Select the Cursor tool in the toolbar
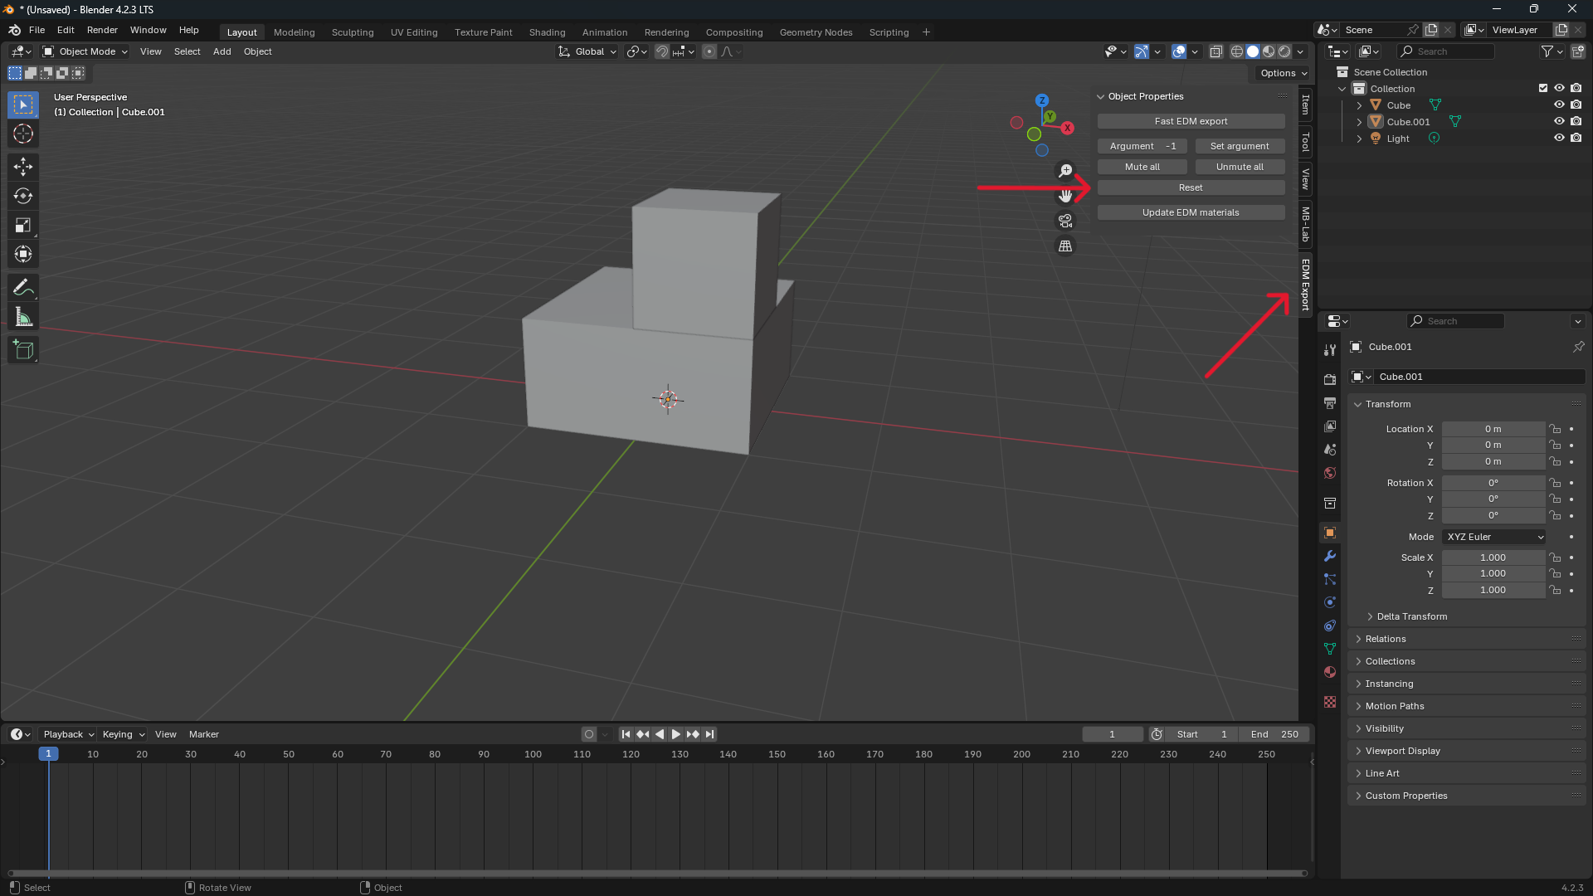 click(23, 134)
